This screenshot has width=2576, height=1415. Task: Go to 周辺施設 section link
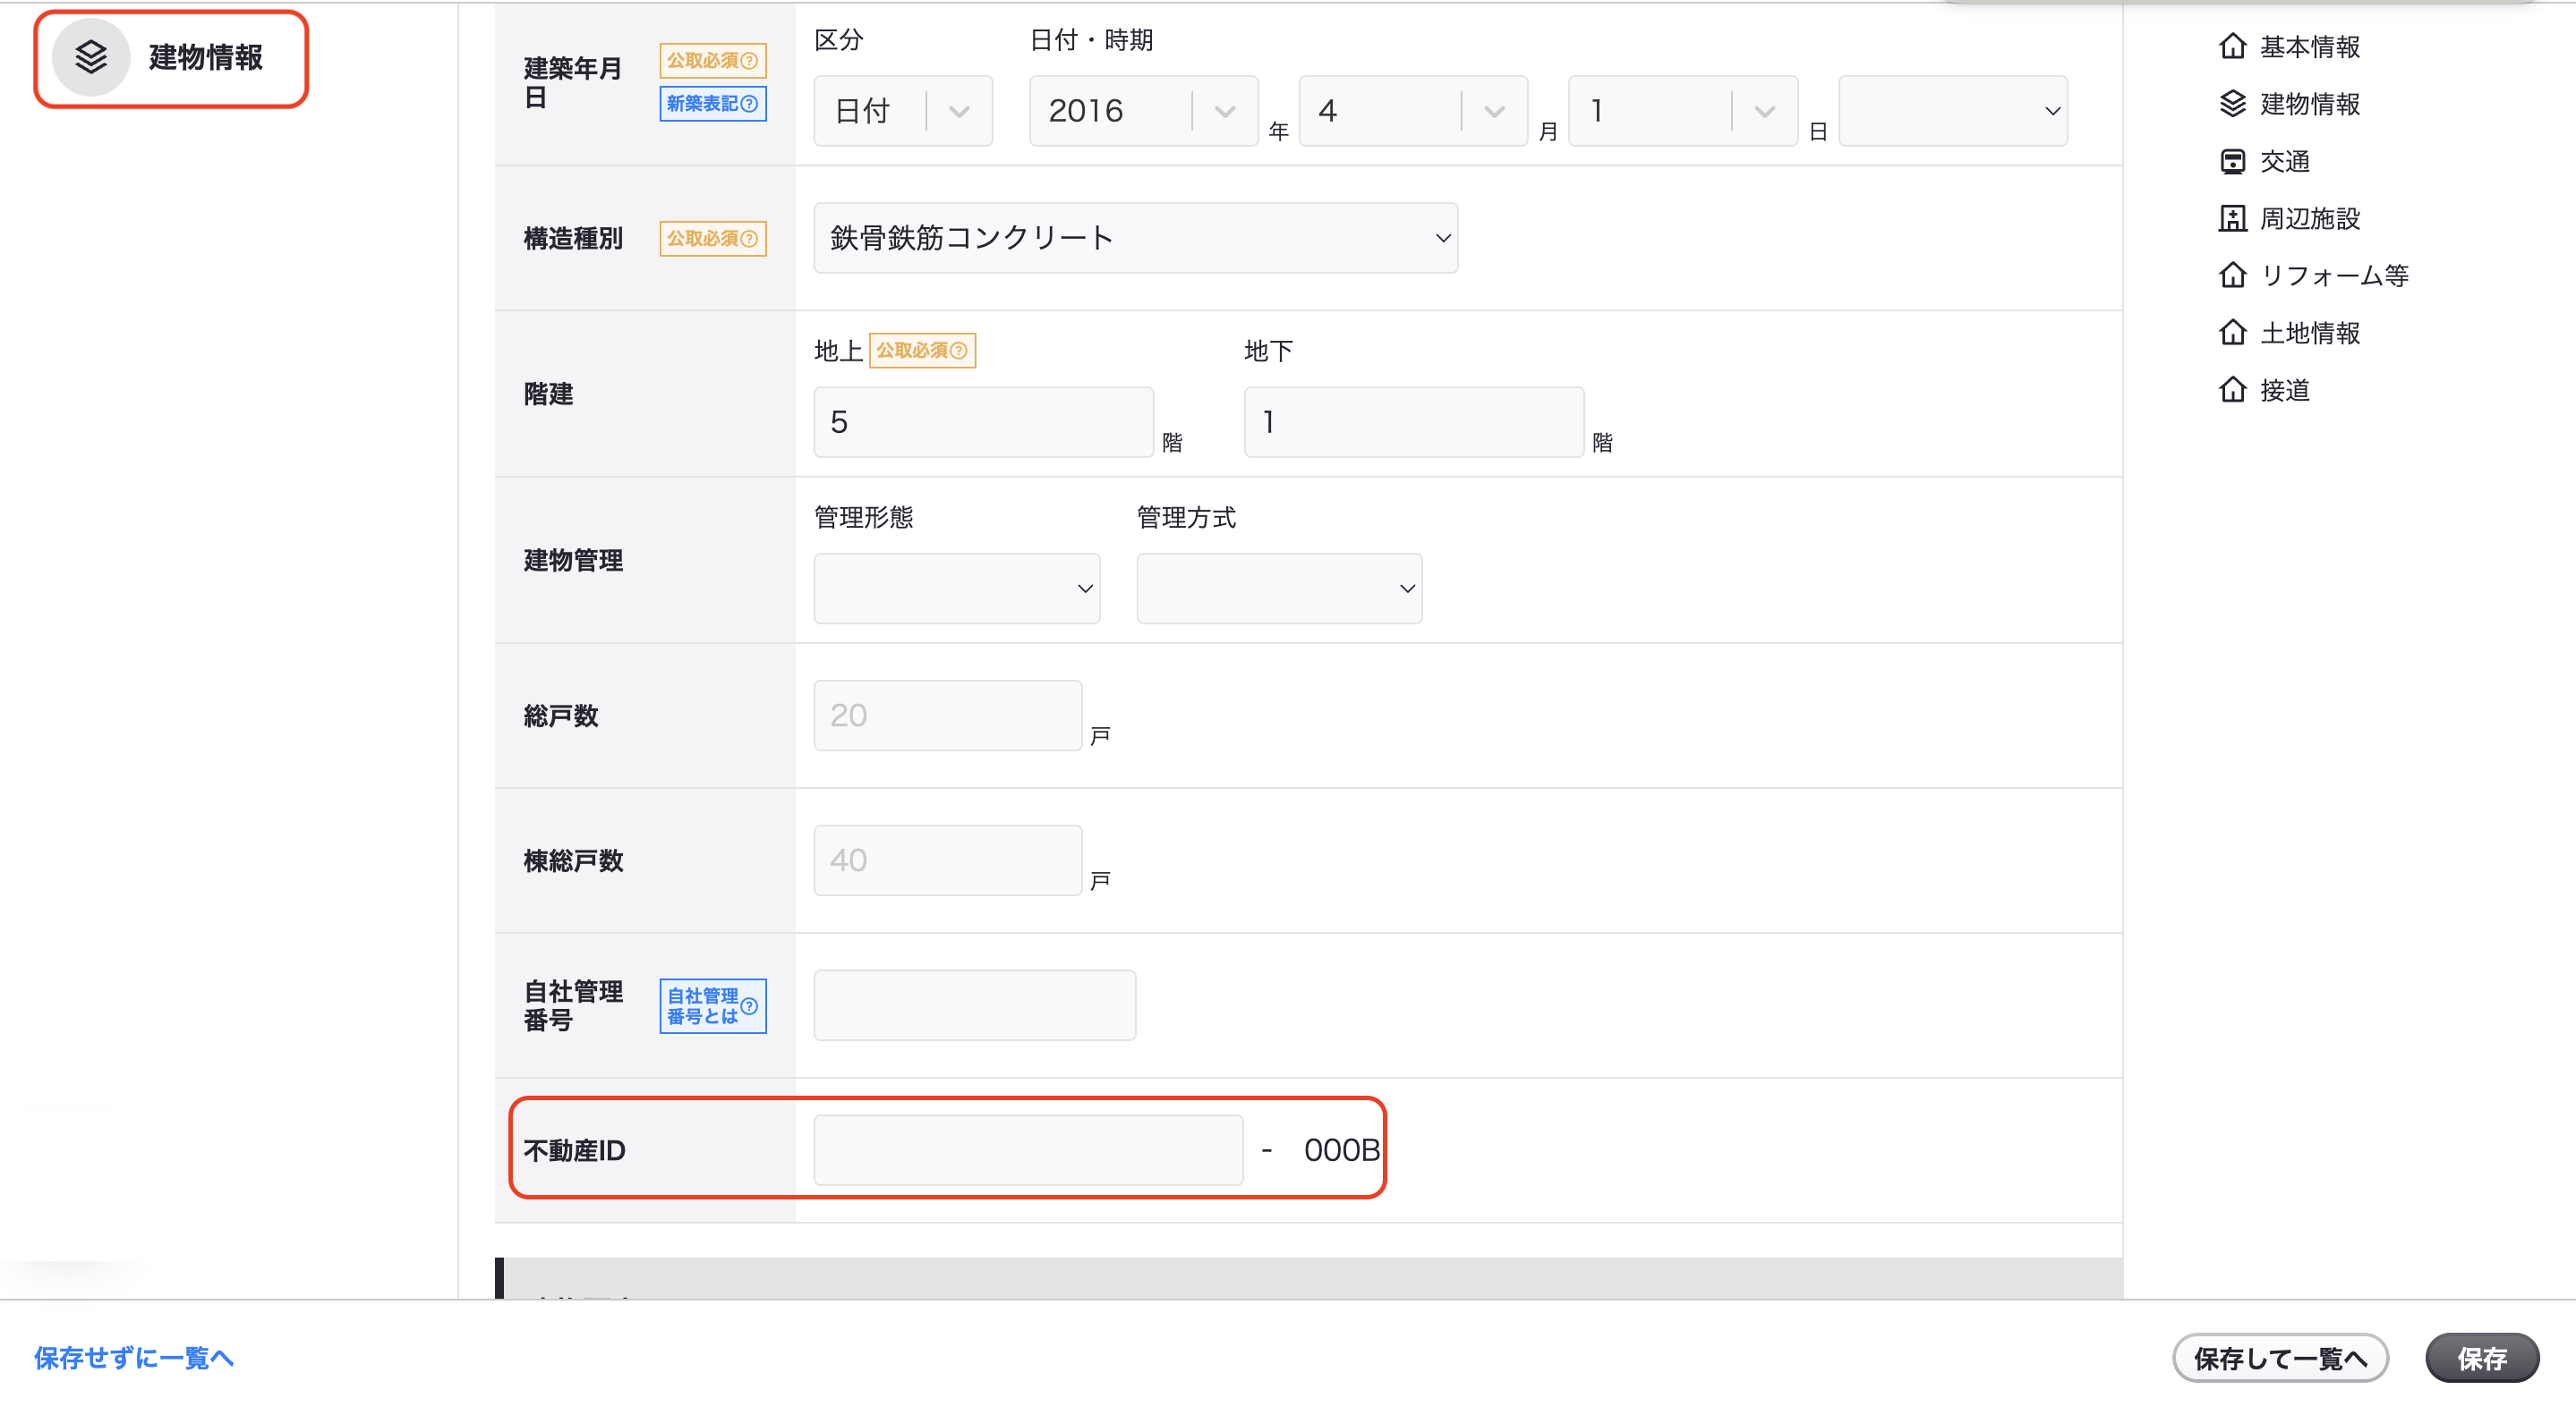(x=2310, y=218)
